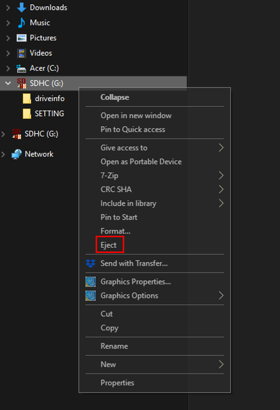Select Pin to Quick access
Screen dimensions: 280x410
click(x=133, y=129)
